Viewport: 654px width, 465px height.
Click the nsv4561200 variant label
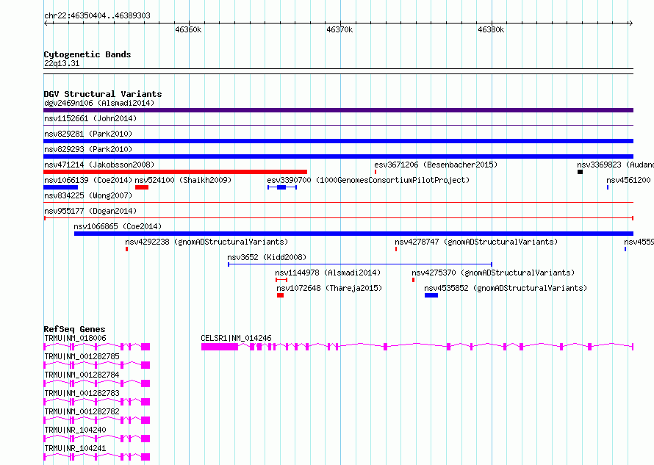click(628, 180)
